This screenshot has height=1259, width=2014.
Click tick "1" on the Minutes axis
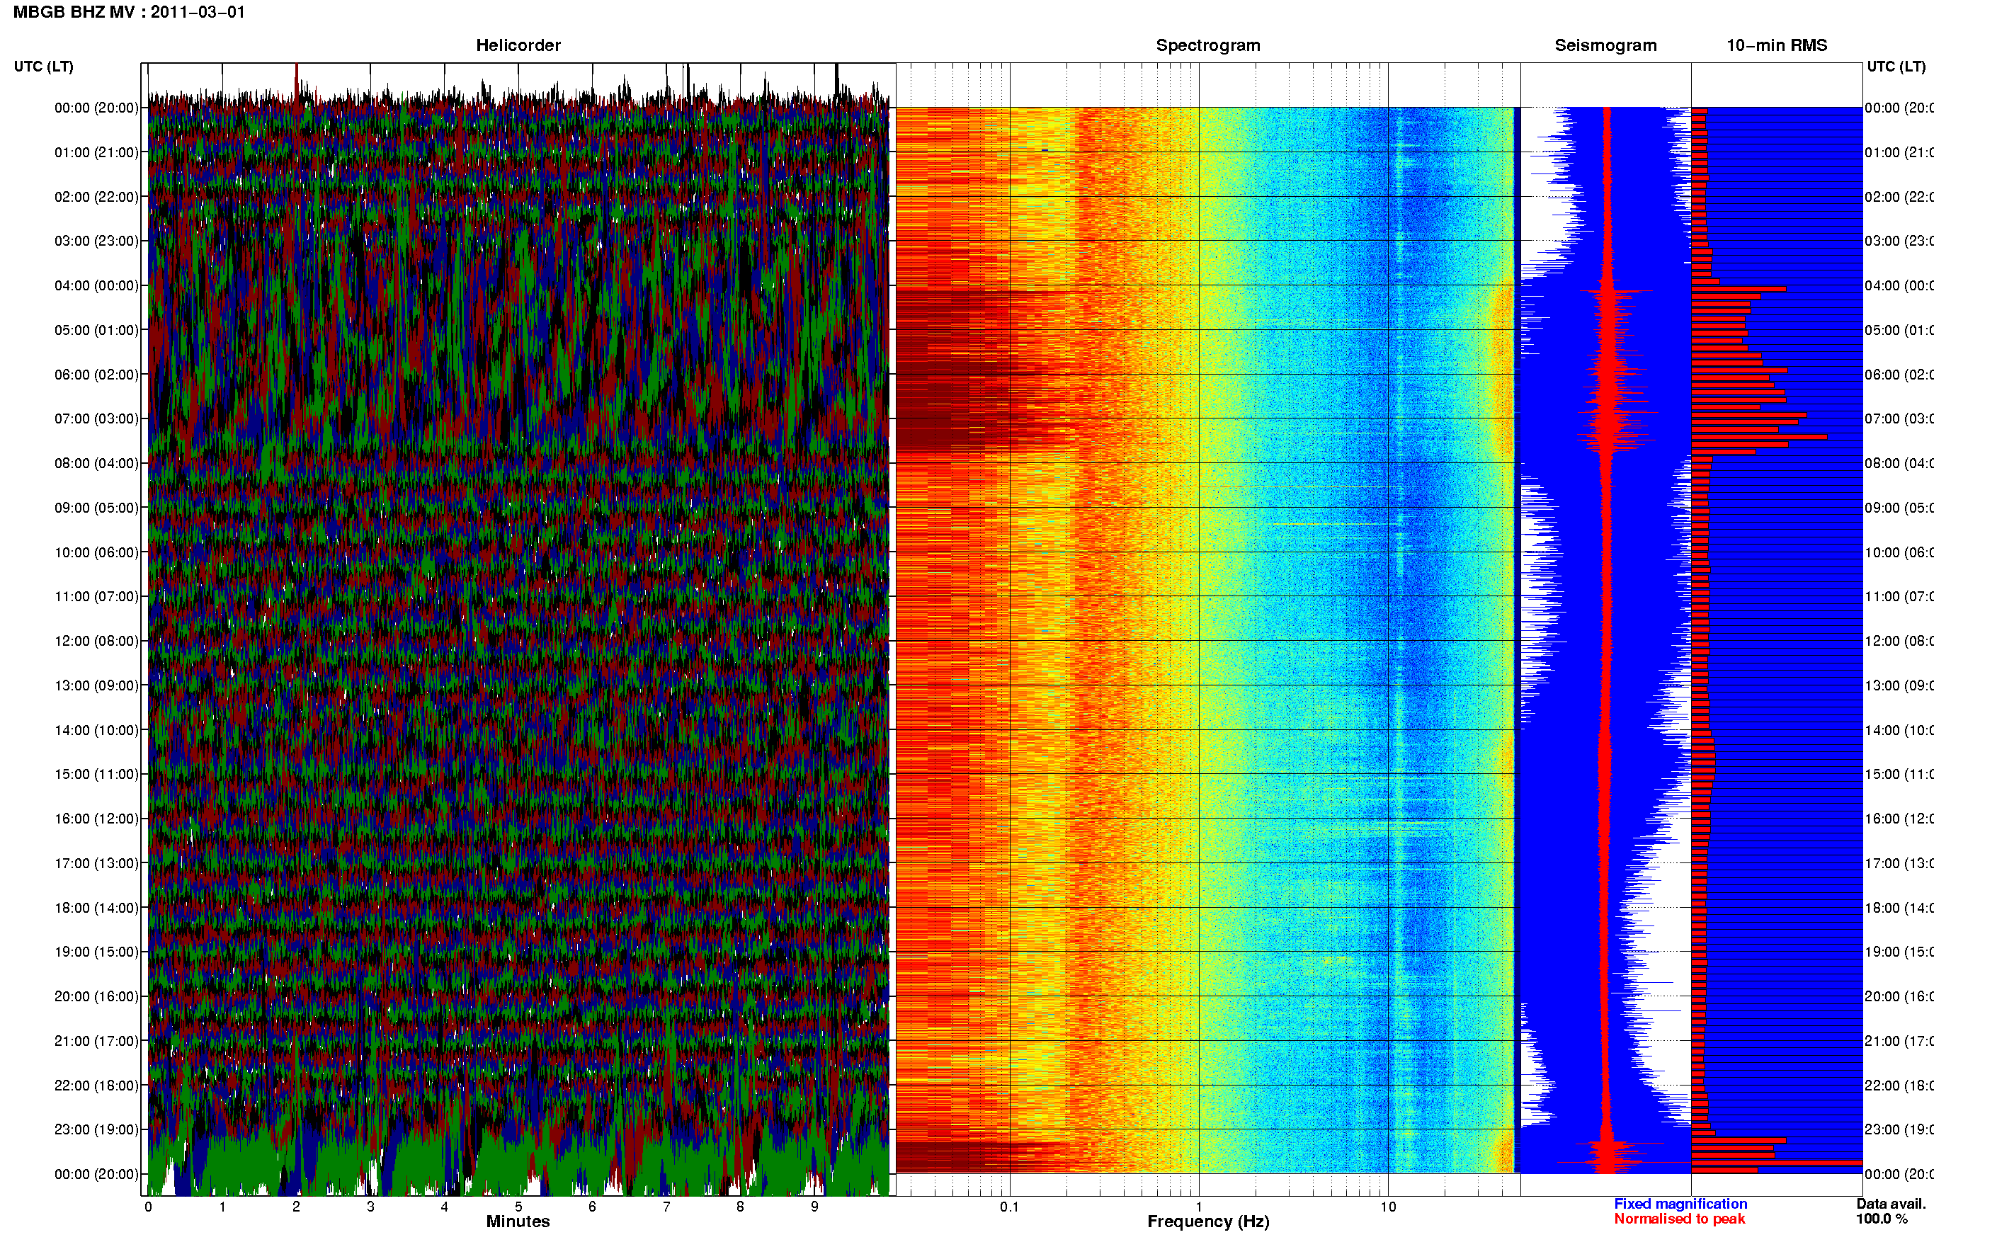click(x=222, y=1207)
